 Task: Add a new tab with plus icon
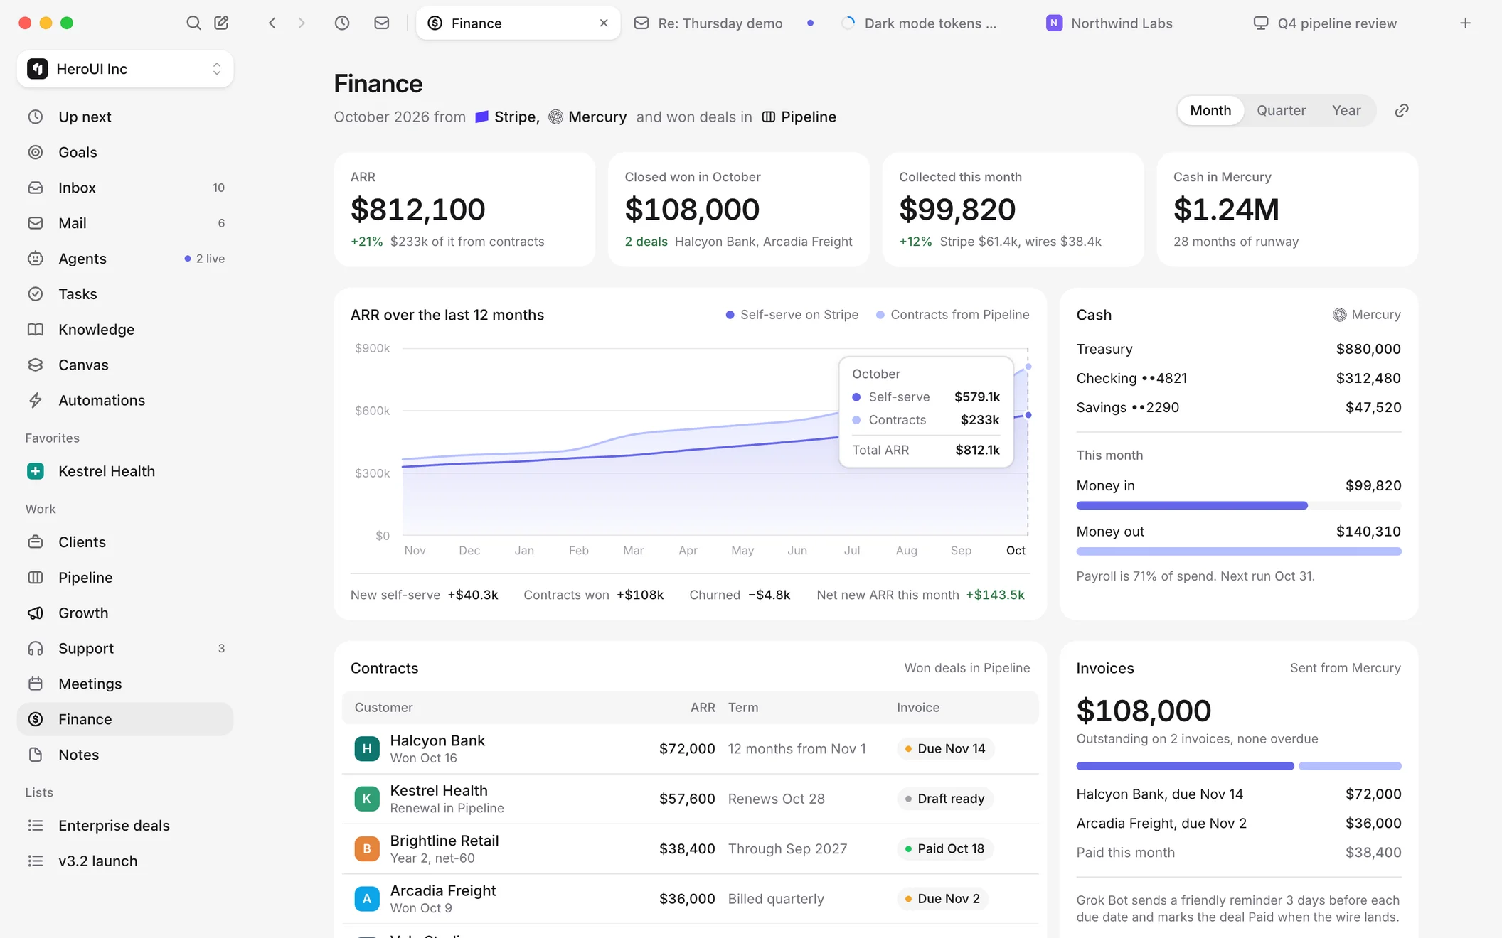1465,23
